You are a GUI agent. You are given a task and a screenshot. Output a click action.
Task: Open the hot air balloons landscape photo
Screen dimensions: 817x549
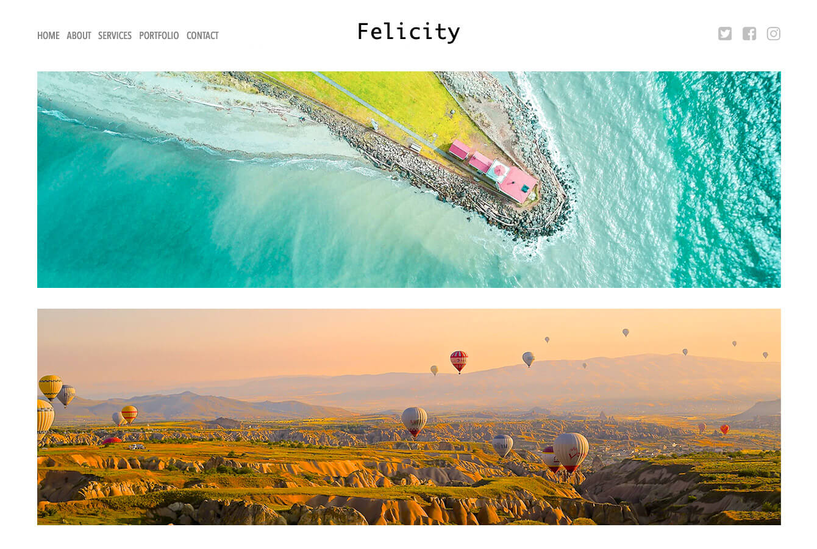408,417
